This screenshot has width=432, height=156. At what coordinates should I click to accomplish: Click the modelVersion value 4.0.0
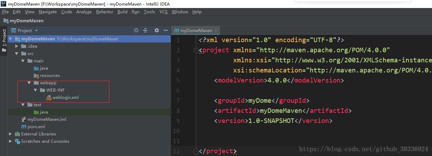coord(277,80)
